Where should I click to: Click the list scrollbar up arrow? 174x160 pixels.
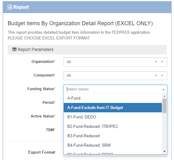[164, 96]
